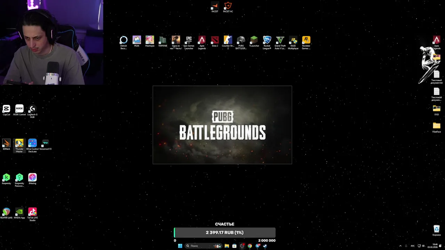Image resolution: width=445 pixels, height=250 pixels.
Task: Select the CapCut desktop icon
Action: (x=6, y=110)
